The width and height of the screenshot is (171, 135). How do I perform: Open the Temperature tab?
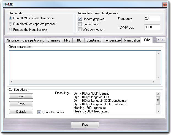pyautogui.click(x=112, y=40)
